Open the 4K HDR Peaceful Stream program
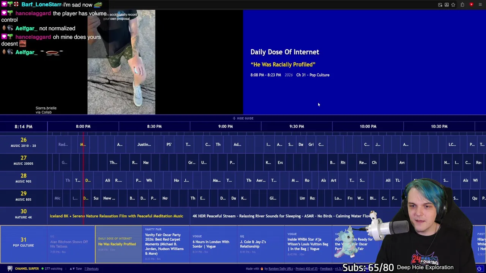The height and width of the screenshot is (273, 486). 282,216
